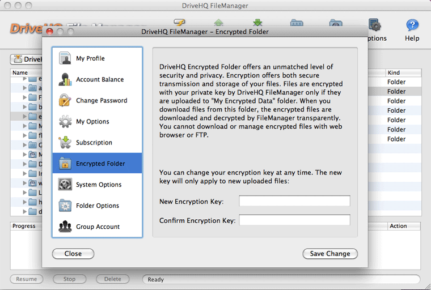Focus the Confirm Encryption Key field

[294, 220]
